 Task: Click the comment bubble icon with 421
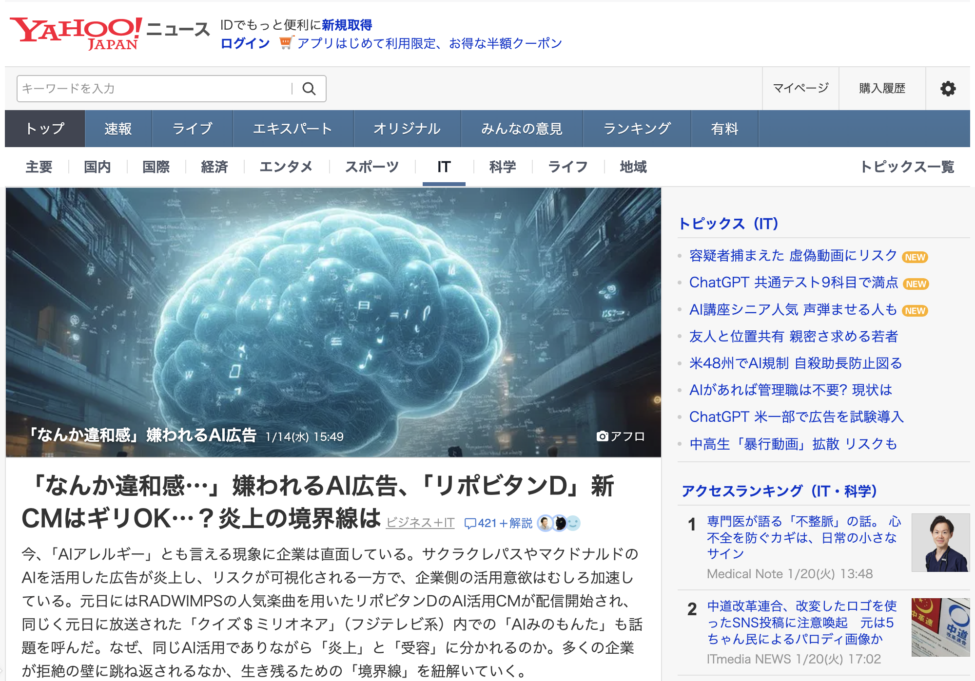470,524
